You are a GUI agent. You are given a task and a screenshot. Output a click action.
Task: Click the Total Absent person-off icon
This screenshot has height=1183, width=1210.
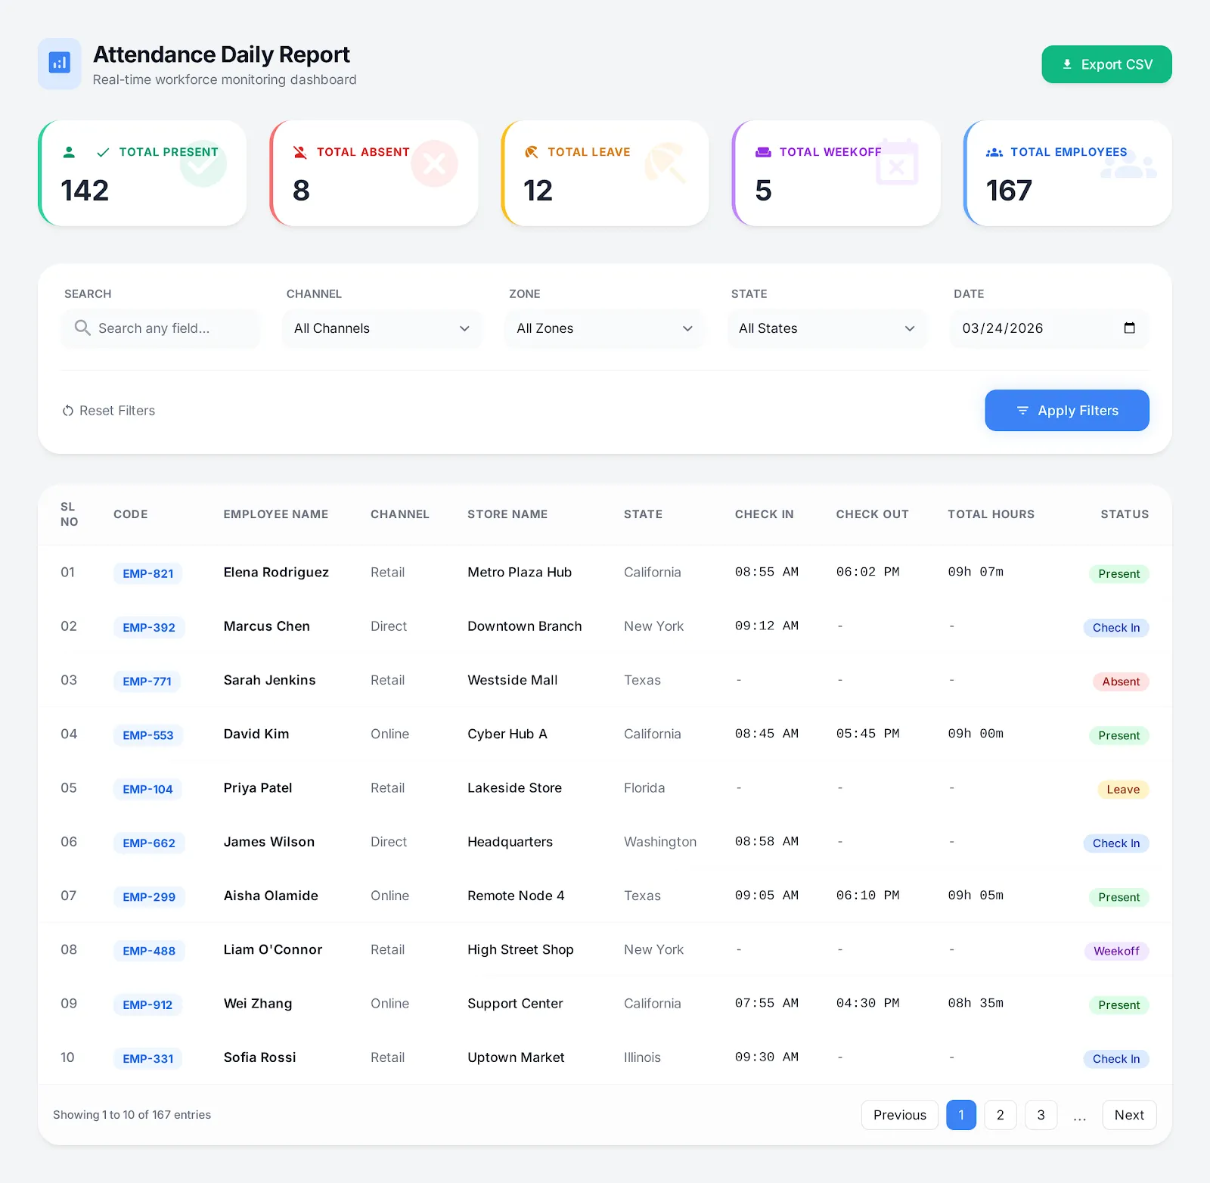click(300, 152)
